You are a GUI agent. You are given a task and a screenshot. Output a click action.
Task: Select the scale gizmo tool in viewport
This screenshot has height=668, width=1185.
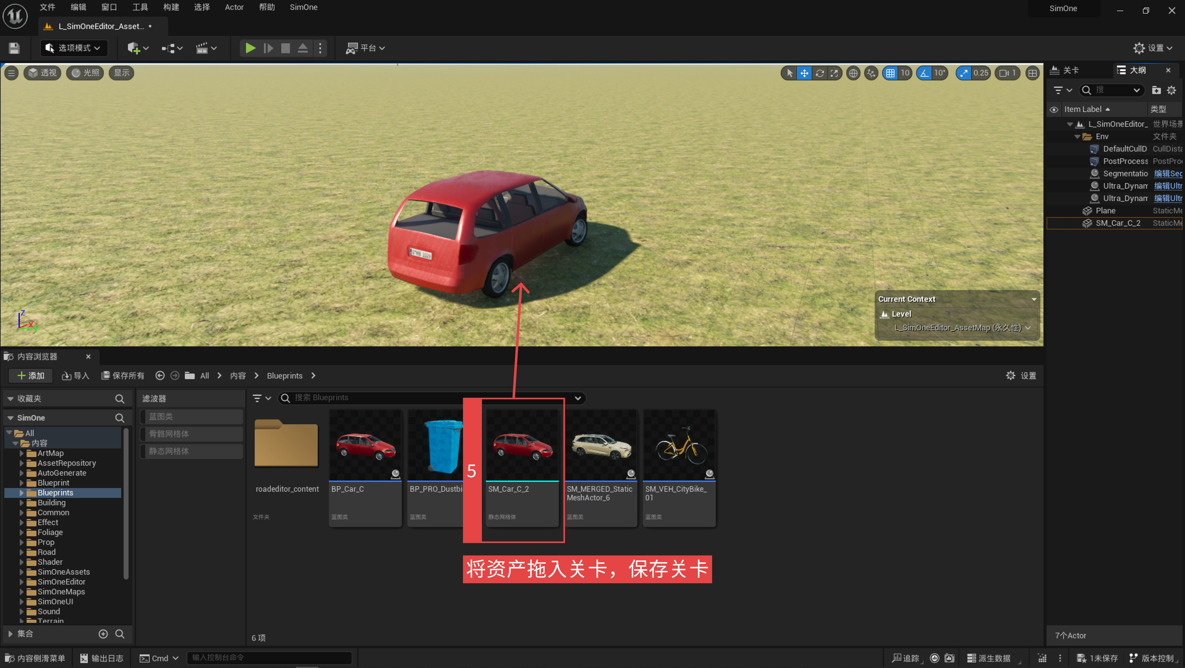click(x=834, y=73)
